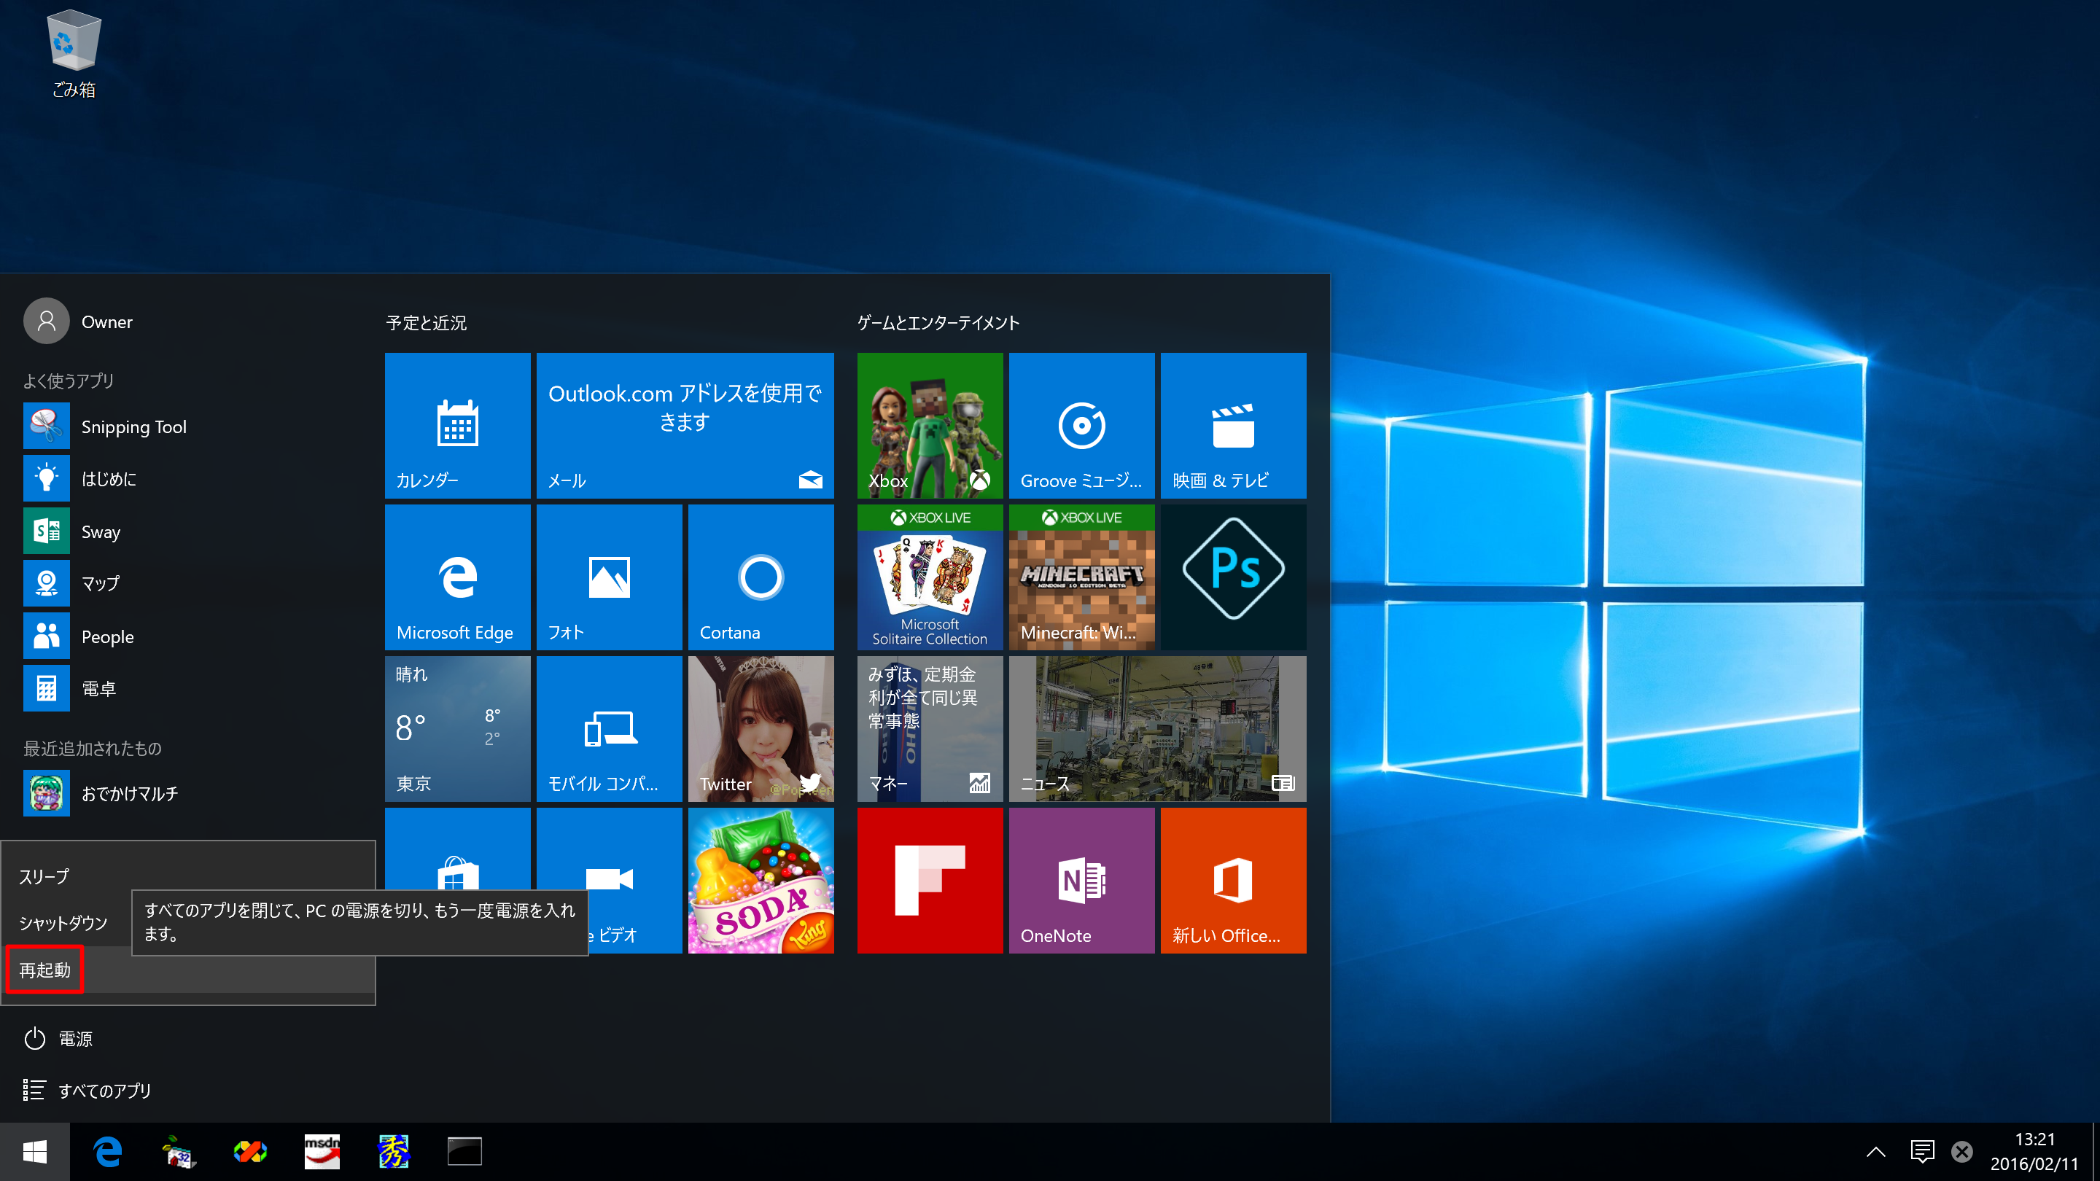Click the tray icon with X mark
The width and height of the screenshot is (2100, 1181).
[1962, 1152]
